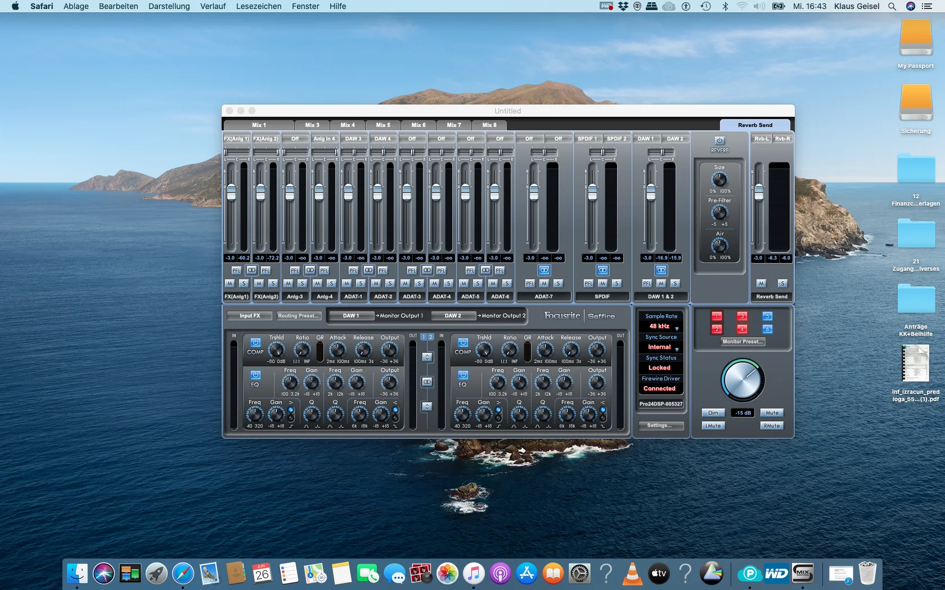Switch on the second channel COMP power icon
The width and height of the screenshot is (945, 590).
point(463,342)
